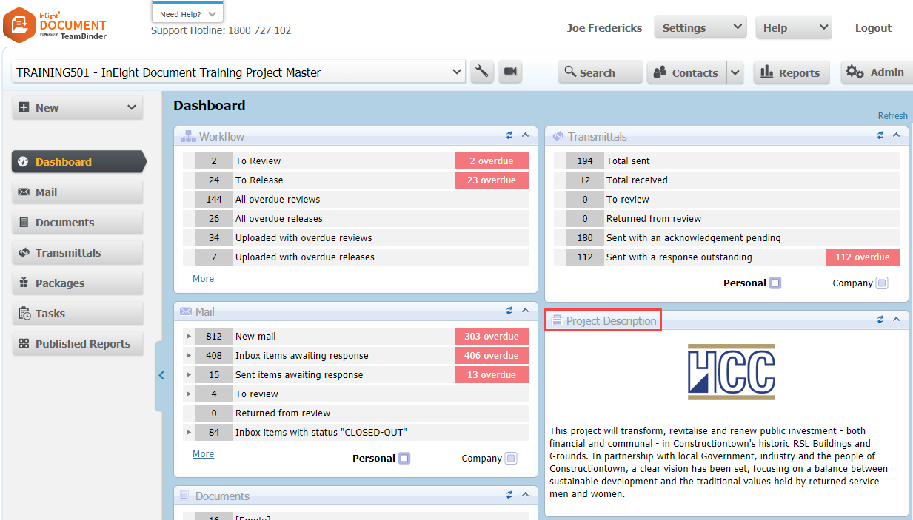Collapse the Transmittals panel
Image resolution: width=913 pixels, height=520 pixels.
coord(896,135)
